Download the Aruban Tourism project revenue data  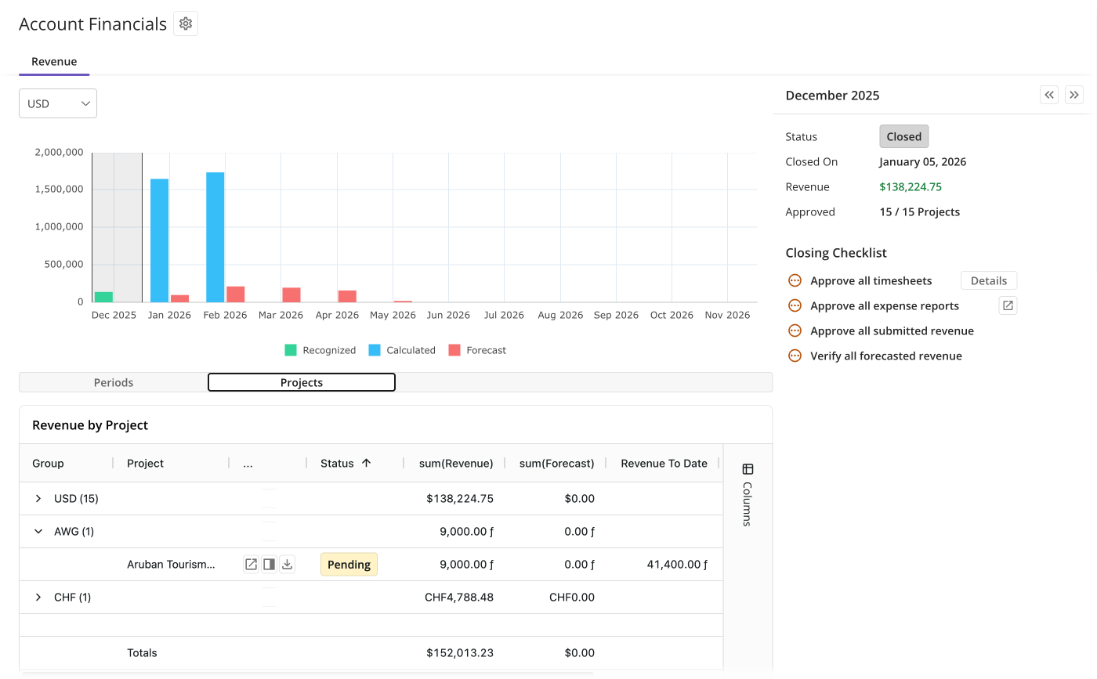coord(287,564)
